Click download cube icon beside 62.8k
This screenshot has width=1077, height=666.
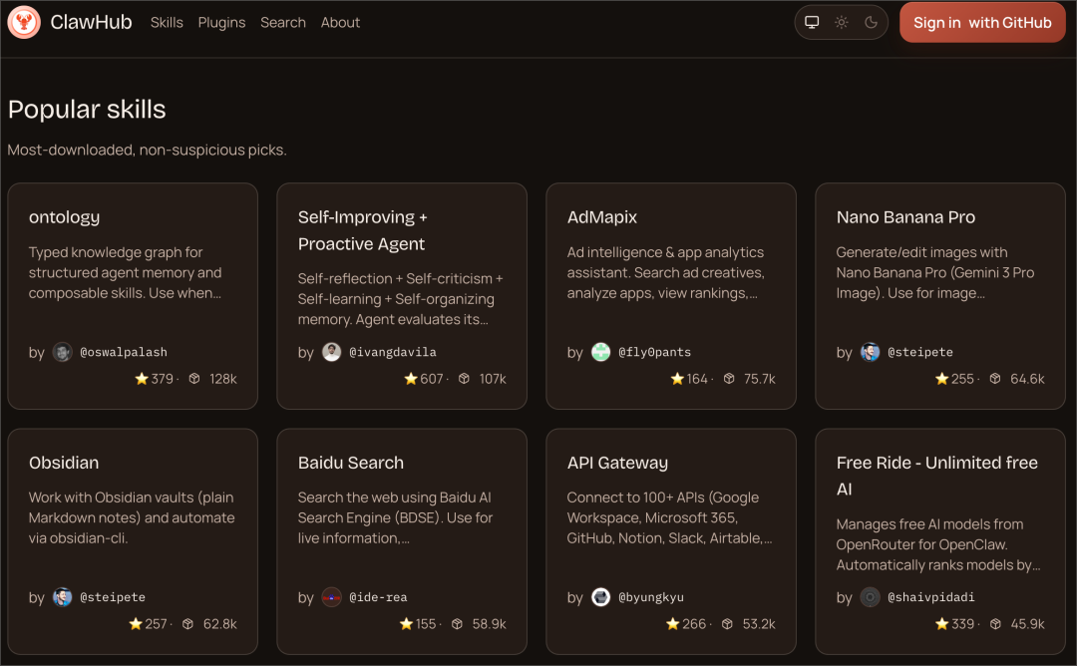187,623
